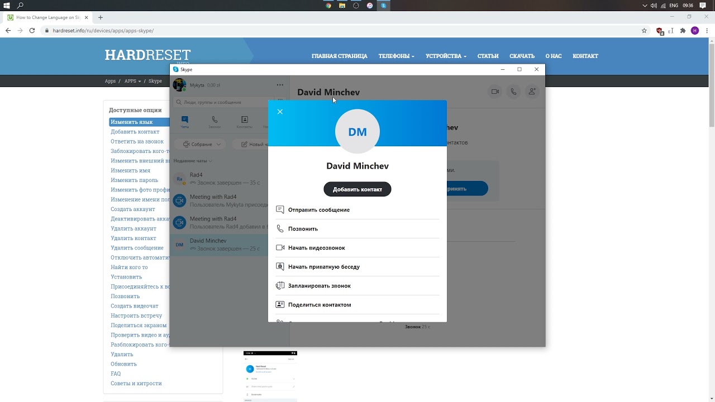The width and height of the screenshot is (715, 402).
Task: Select Начать видеозвонок in profile popup
Action: 357,248
